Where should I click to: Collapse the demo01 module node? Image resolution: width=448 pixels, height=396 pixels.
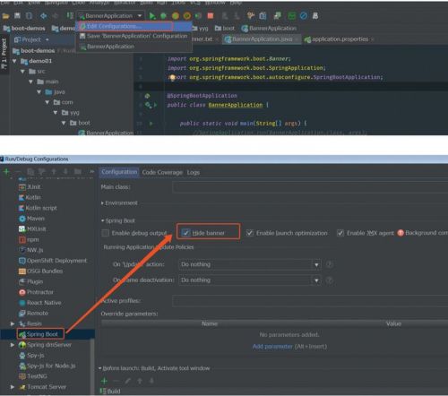pos(14,61)
